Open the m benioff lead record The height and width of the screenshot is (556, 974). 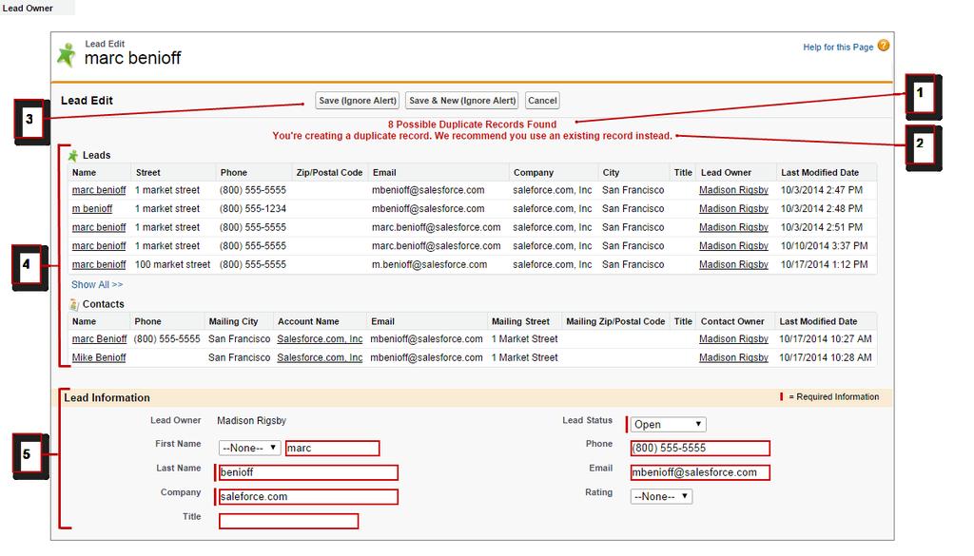point(92,208)
